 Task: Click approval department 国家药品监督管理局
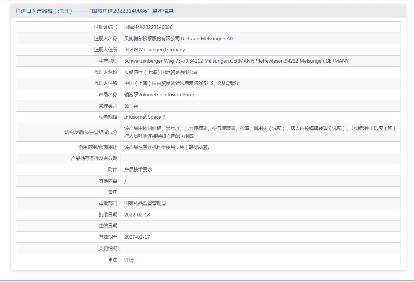coord(145,203)
